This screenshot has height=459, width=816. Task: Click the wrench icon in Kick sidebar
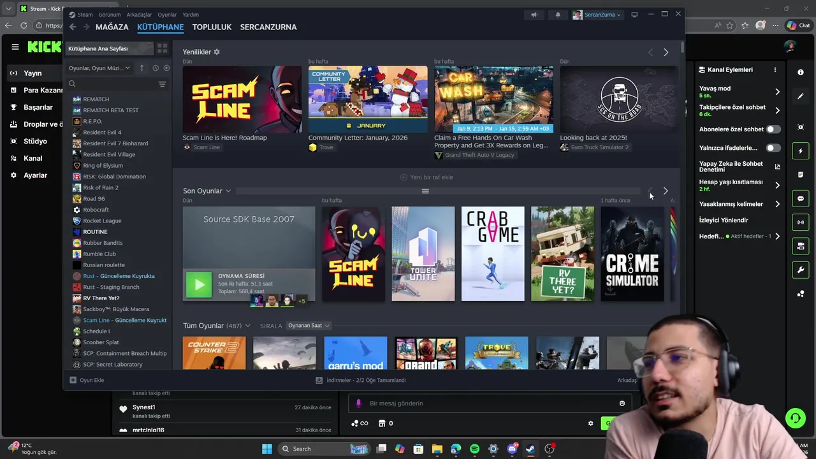click(801, 270)
